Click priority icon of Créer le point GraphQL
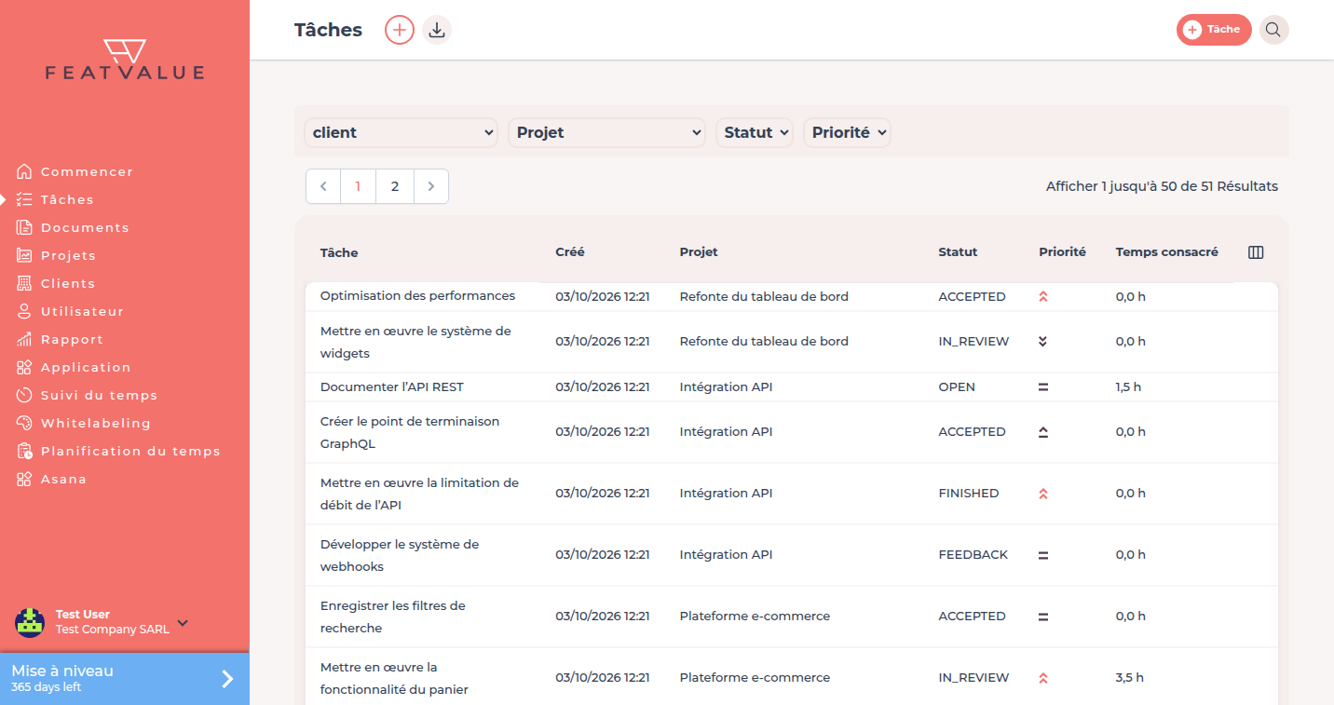Screen dimensions: 1334x705 coord(1043,432)
